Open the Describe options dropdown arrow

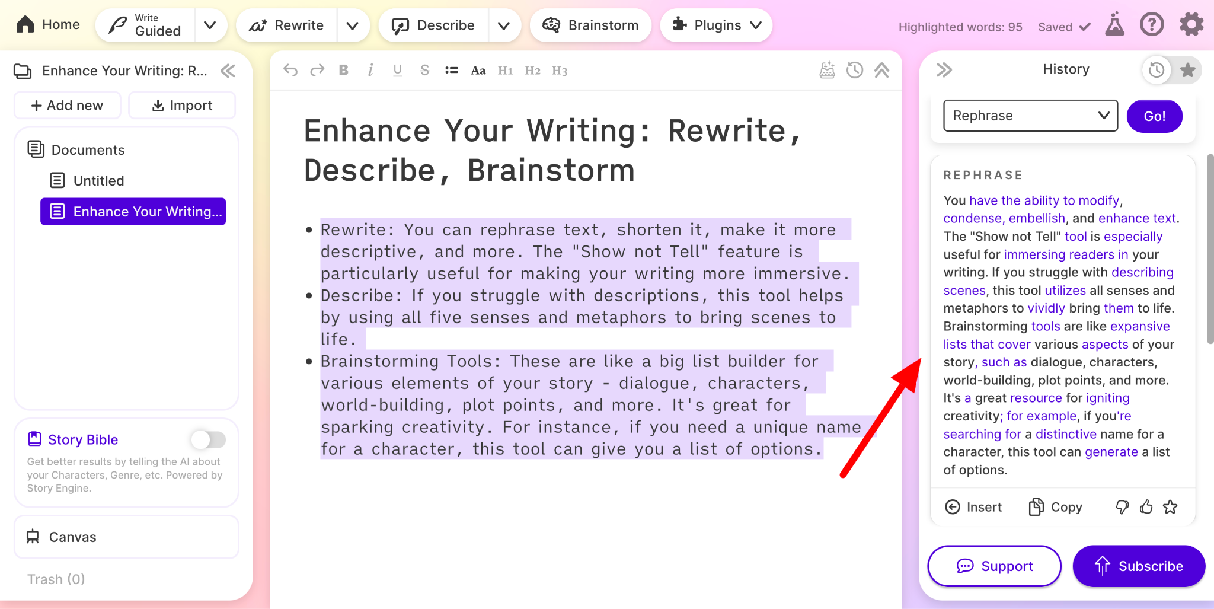[504, 25]
